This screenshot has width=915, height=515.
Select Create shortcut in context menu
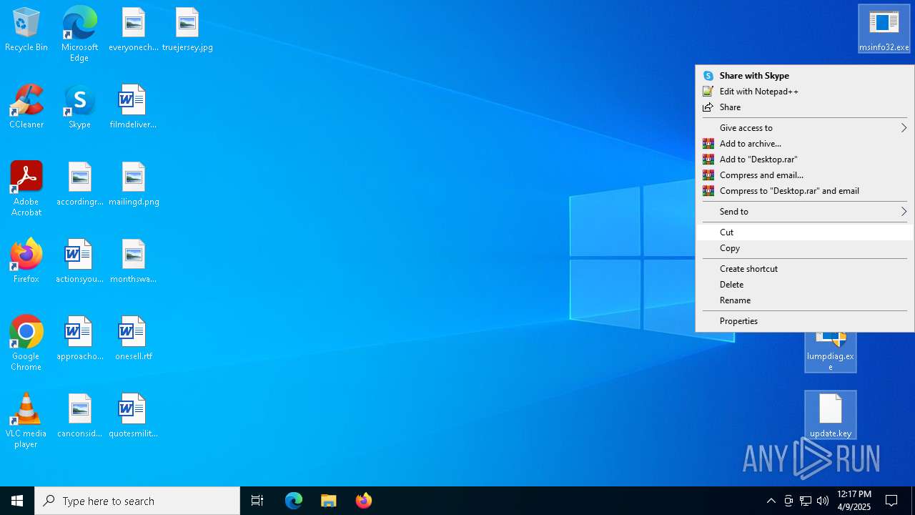pos(804,269)
